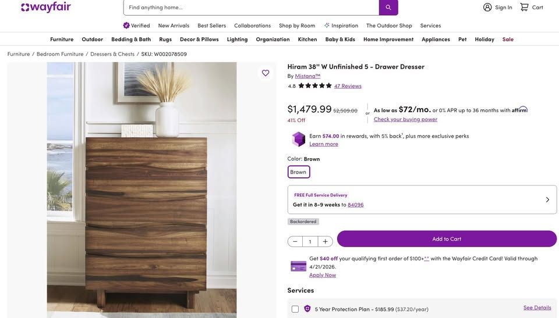The image size is (559, 318).
Task: Open the shopping cart icon
Action: [524, 7]
